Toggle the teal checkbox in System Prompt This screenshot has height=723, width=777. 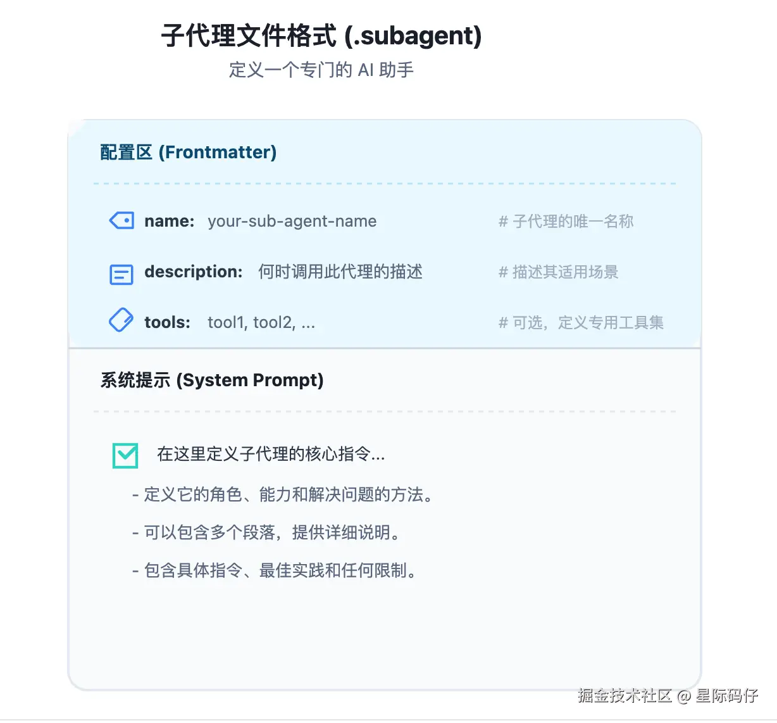[125, 455]
